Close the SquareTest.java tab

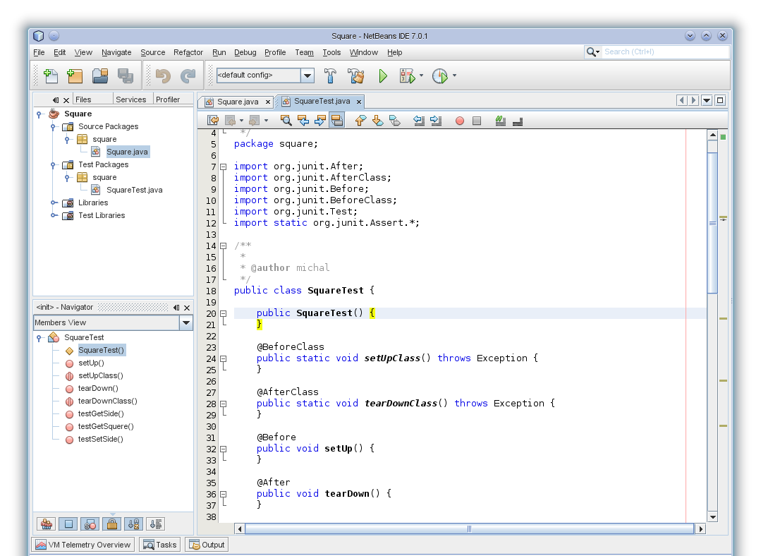click(x=359, y=102)
